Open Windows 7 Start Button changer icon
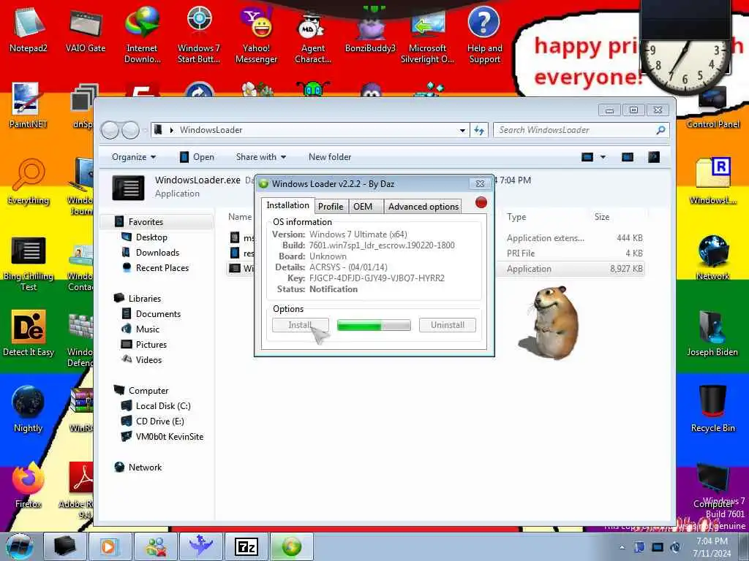 pyautogui.click(x=199, y=34)
